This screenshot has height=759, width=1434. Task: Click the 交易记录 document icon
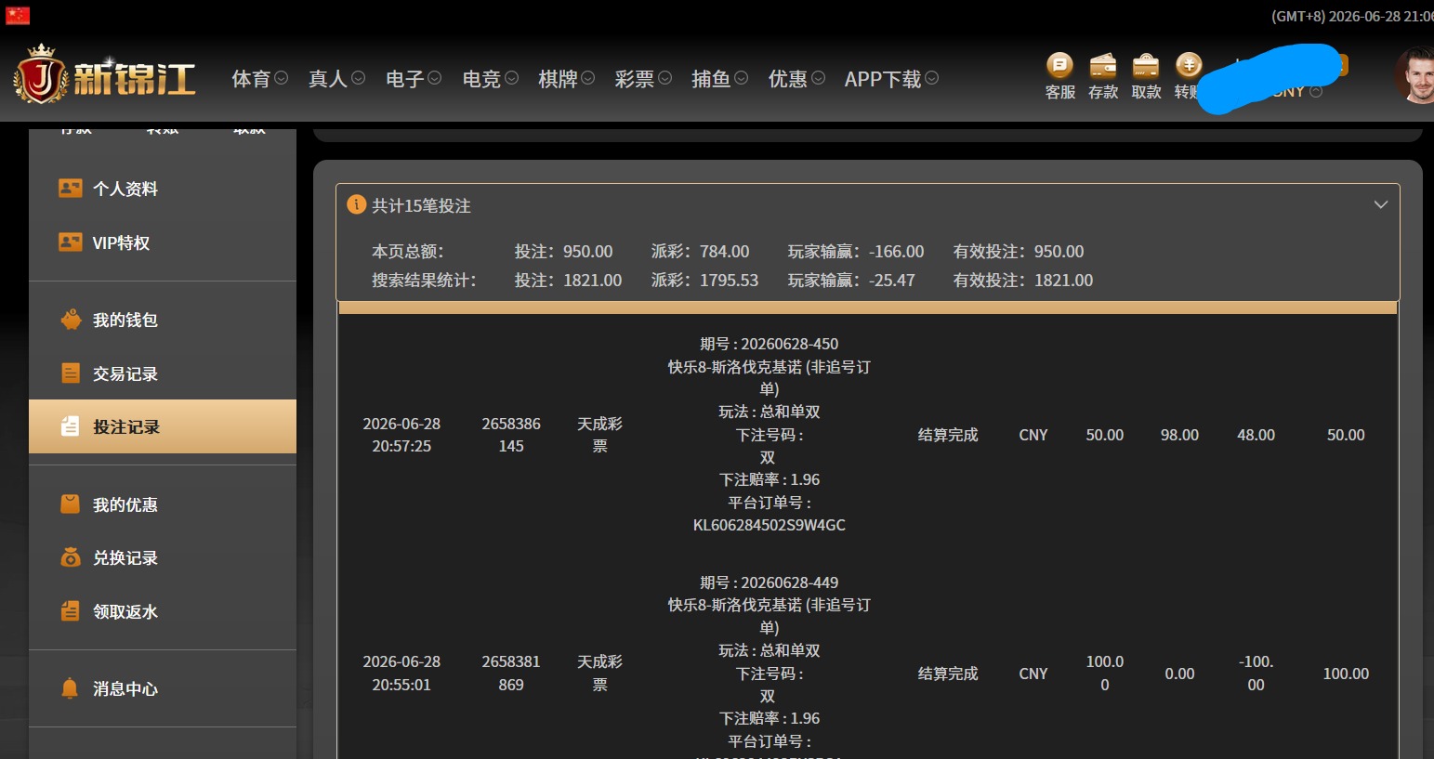(71, 373)
